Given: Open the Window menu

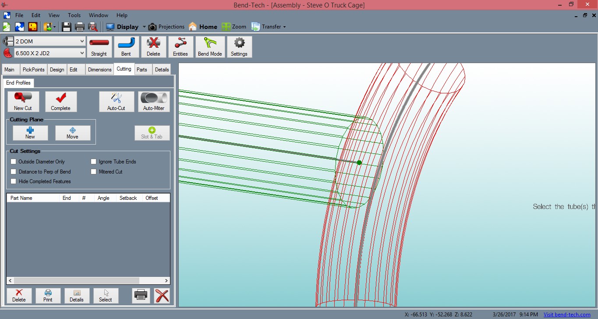Looking at the screenshot, I should [99, 15].
